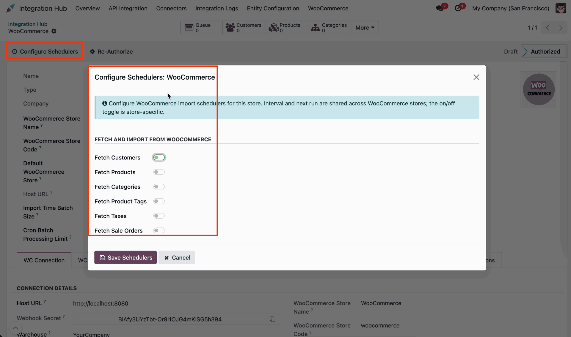Click help mark next to Host URL in Connection Details
This screenshot has width=571, height=337.
point(45,301)
